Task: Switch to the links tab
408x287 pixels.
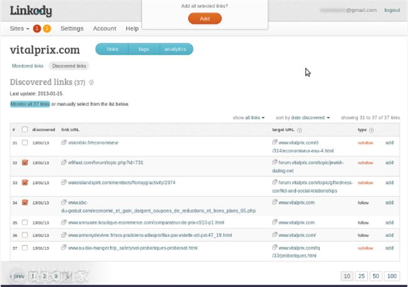Action: tap(112, 49)
